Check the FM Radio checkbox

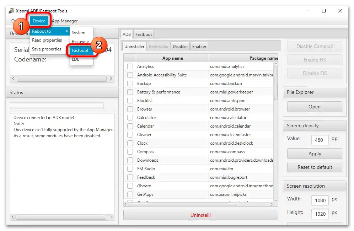130,169
